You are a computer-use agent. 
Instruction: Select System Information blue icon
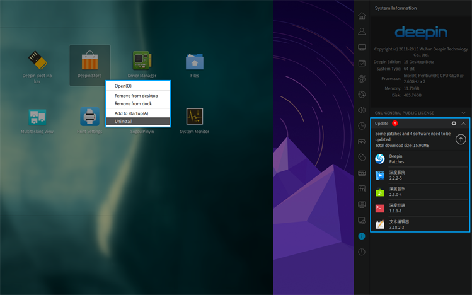[362, 236]
